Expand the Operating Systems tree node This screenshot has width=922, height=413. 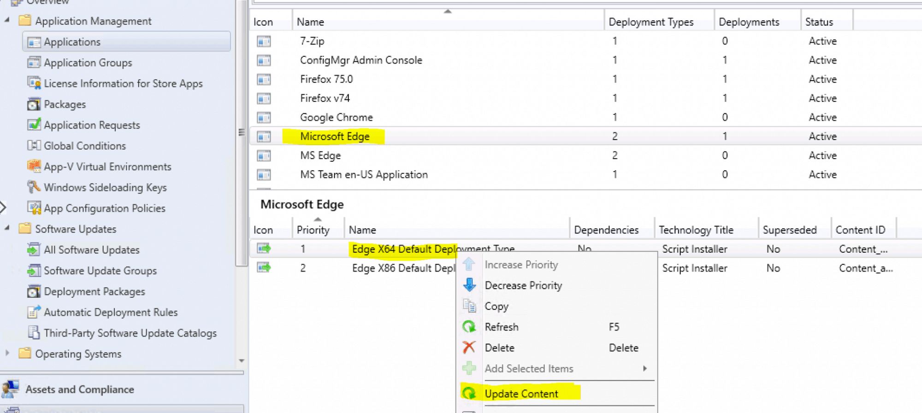pos(7,353)
